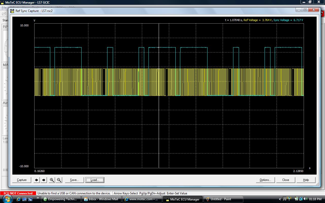The height and width of the screenshot is (203, 325).
Task: Click the taskbar clock 01:18 PM
Action: (x=315, y=199)
